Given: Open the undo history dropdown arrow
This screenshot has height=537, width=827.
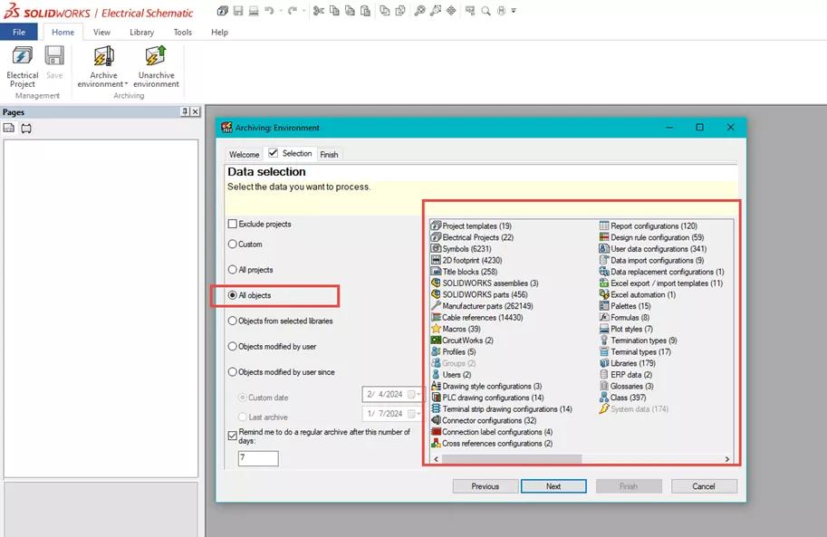Looking at the screenshot, I should (x=281, y=11).
